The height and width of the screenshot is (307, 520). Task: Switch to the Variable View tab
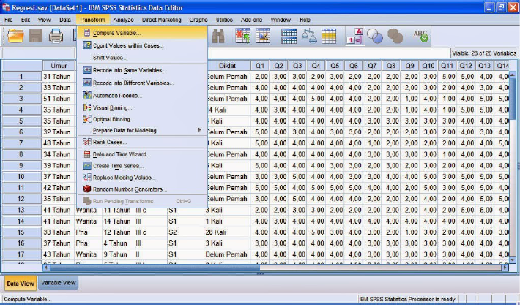[x=58, y=282]
